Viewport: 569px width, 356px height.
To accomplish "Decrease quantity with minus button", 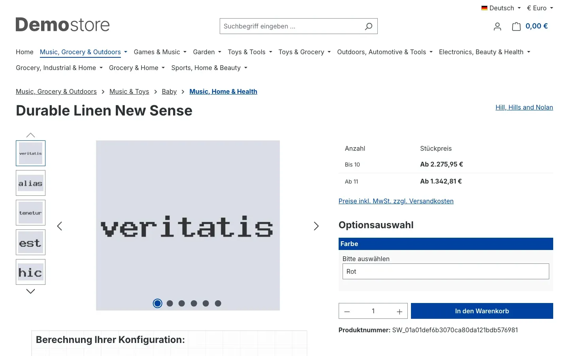I will tap(347, 311).
